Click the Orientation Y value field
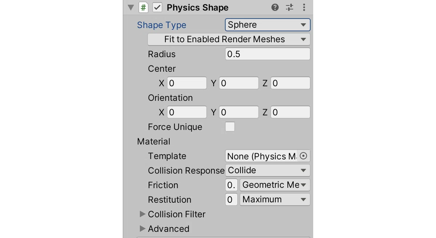436x238 pixels. coord(239,112)
